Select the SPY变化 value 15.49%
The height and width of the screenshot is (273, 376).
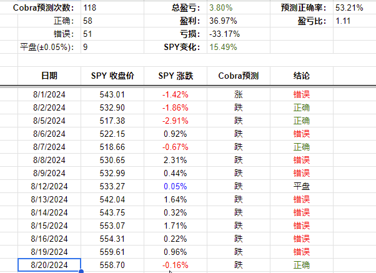239,47
